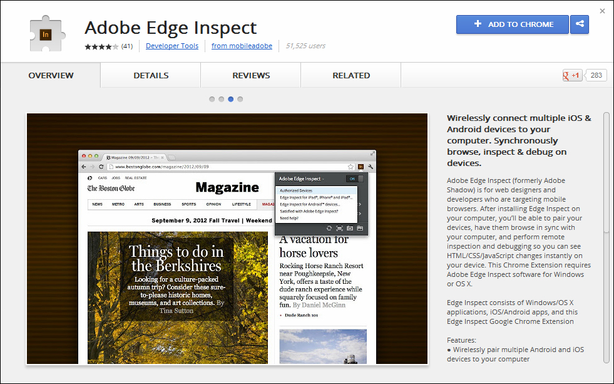
Task: Close the extension overlay with the X
Action: (602, 11)
